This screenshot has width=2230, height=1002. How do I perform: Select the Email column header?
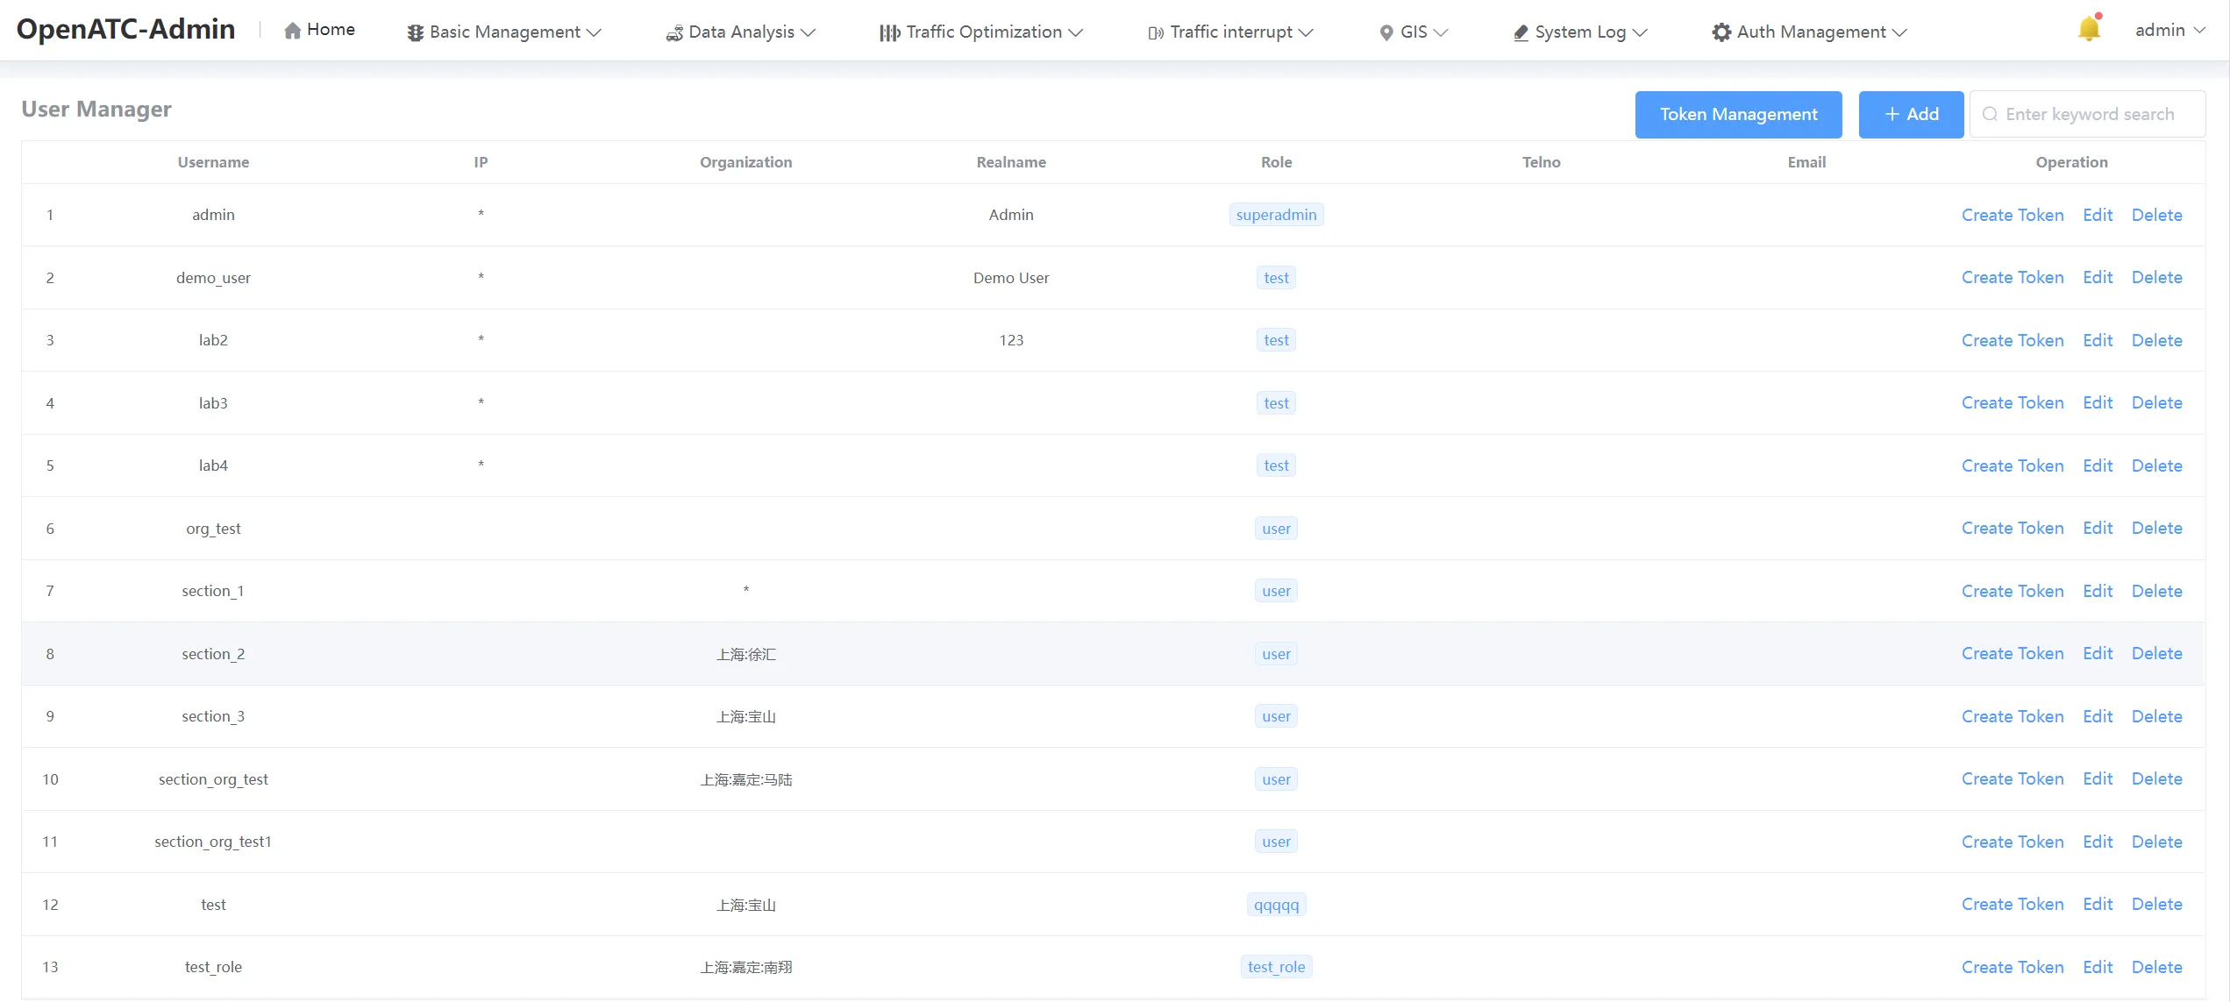point(1806,162)
